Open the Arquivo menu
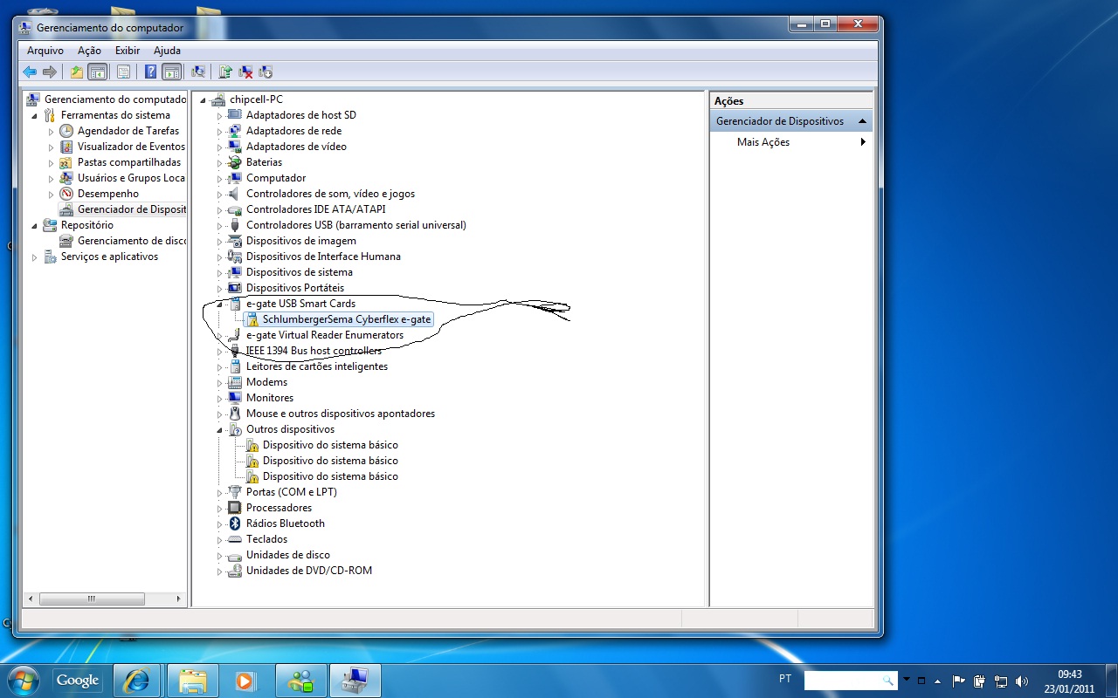The width and height of the screenshot is (1118, 698). click(45, 51)
